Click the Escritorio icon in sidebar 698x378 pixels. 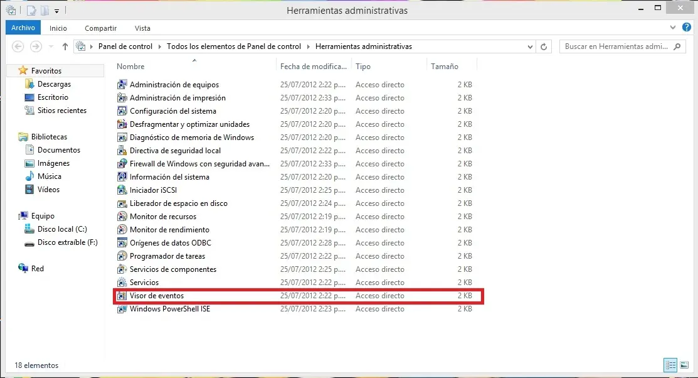click(29, 97)
